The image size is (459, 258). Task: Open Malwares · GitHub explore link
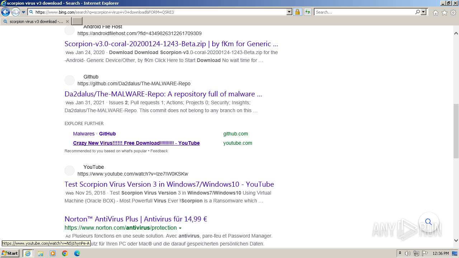point(94,134)
